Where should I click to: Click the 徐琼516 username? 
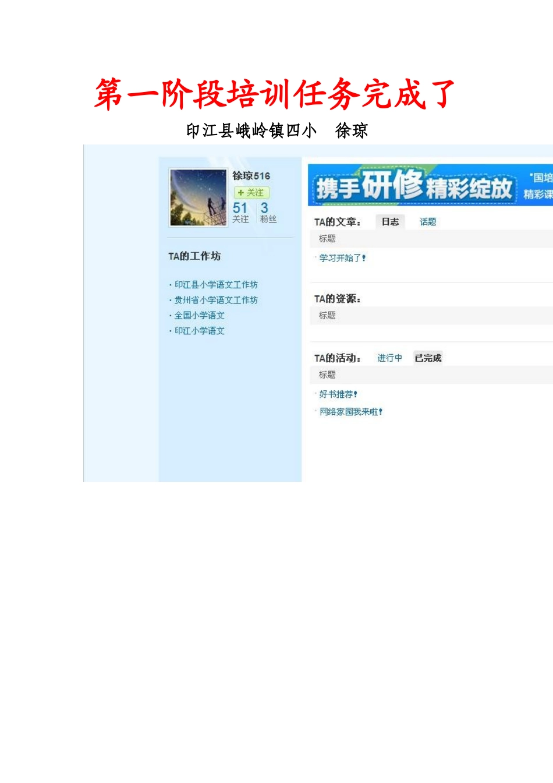pyautogui.click(x=251, y=175)
